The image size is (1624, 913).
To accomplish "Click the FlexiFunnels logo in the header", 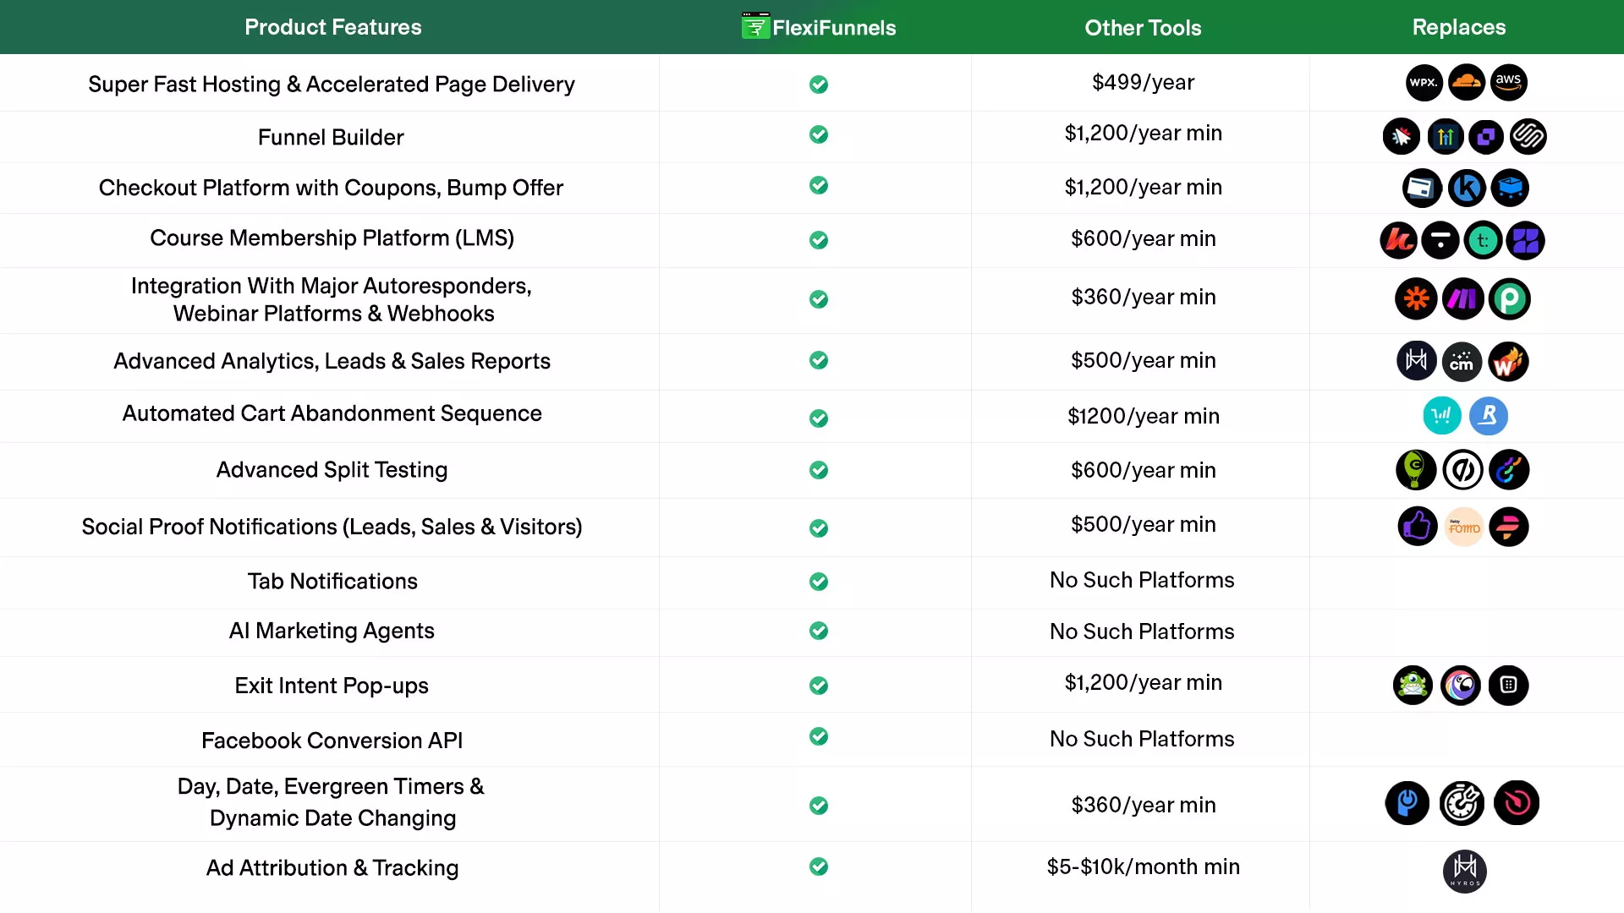I will (x=818, y=27).
